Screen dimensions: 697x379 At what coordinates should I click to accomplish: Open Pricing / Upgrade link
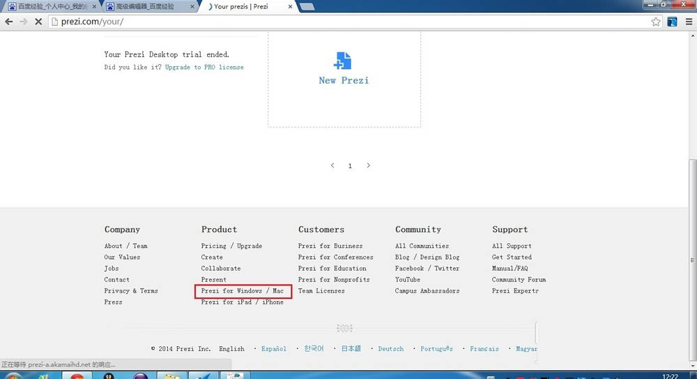(x=231, y=246)
